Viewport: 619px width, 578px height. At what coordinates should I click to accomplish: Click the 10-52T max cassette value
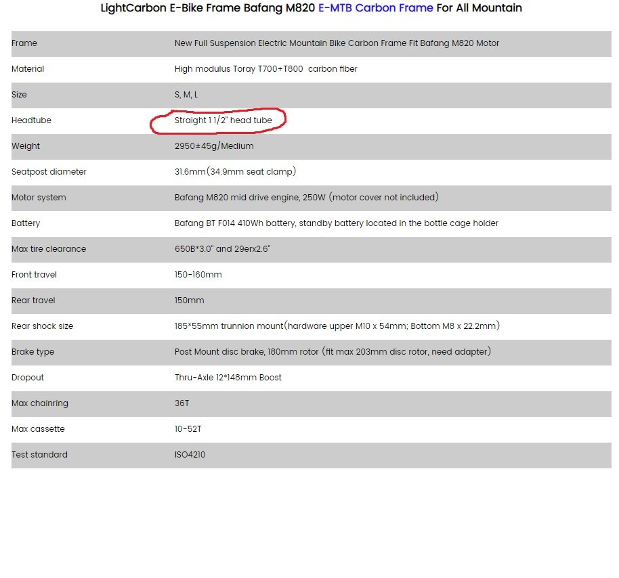click(188, 429)
